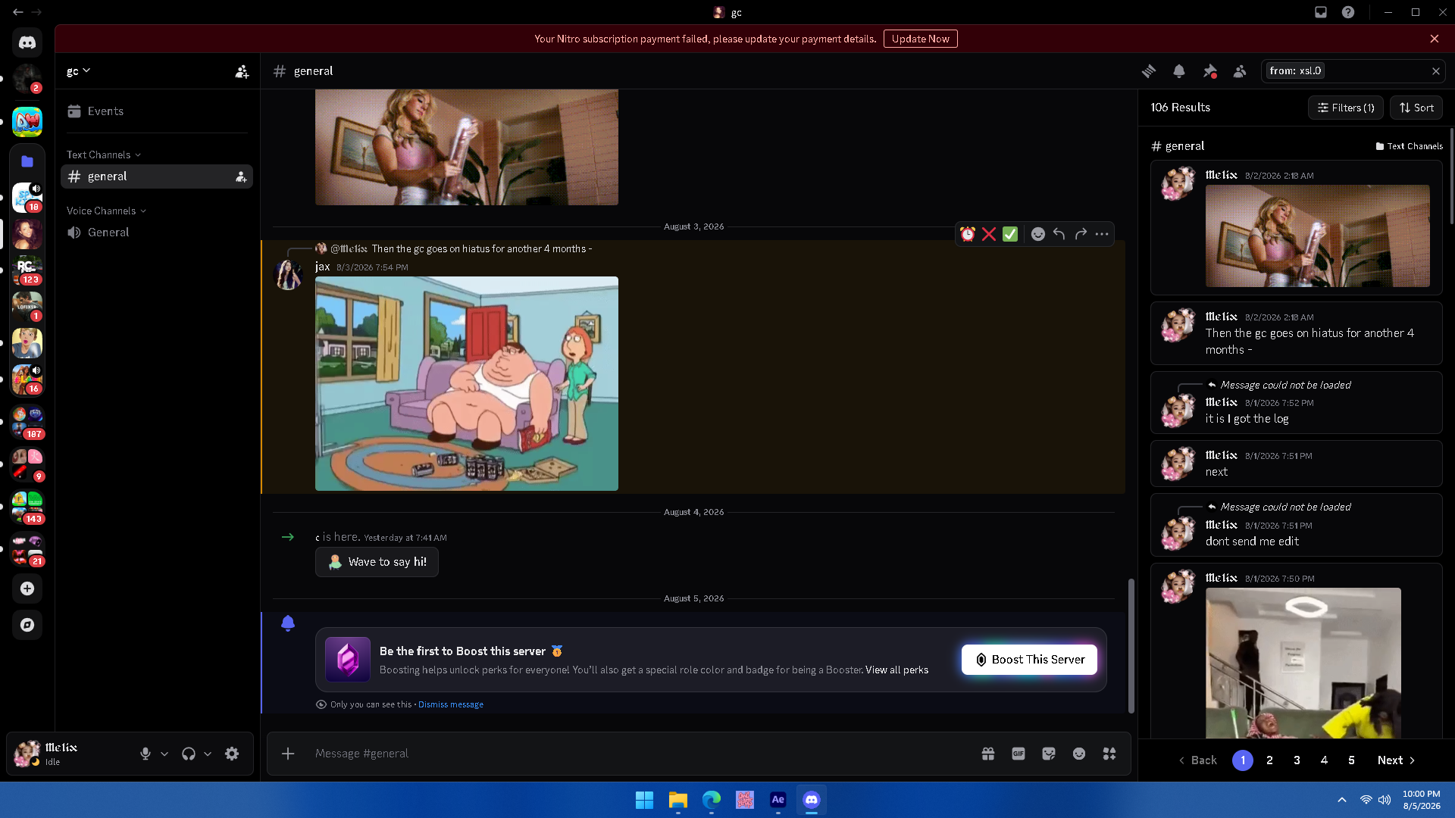Open the upload plus button in message bar
The width and height of the screenshot is (1455, 818).
(x=288, y=754)
